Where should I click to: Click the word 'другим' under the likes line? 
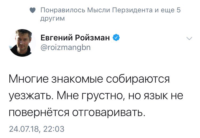pos(53,19)
